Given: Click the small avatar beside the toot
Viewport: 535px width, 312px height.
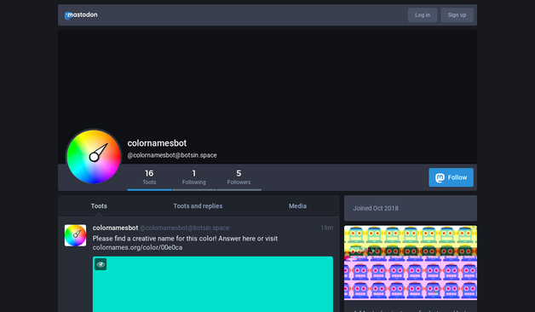Looking at the screenshot, I should pyautogui.click(x=76, y=235).
